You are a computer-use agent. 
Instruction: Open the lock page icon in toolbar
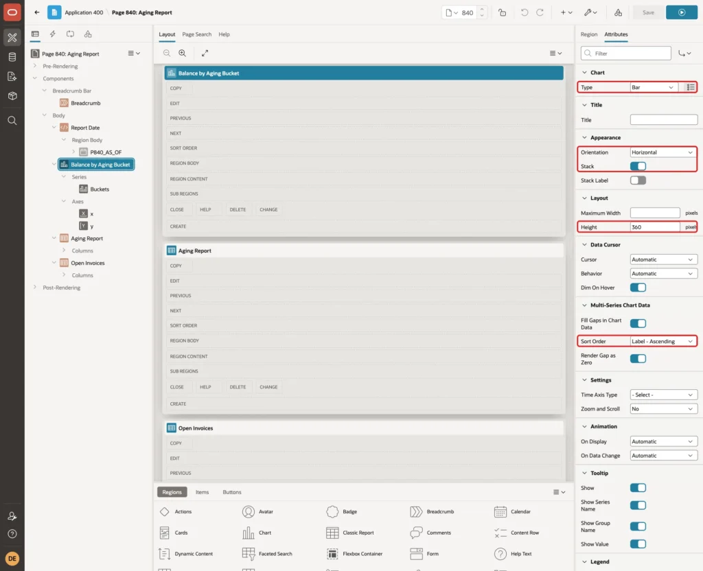click(502, 12)
